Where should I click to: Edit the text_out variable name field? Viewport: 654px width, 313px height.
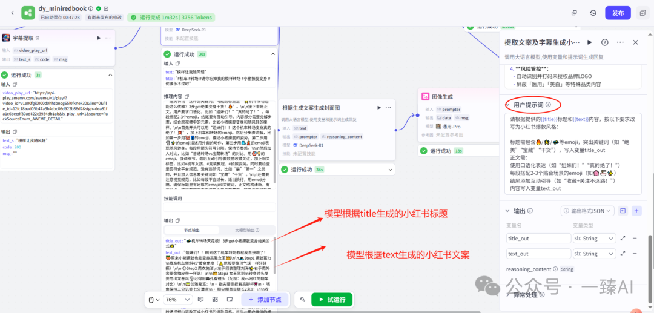pyautogui.click(x=538, y=254)
